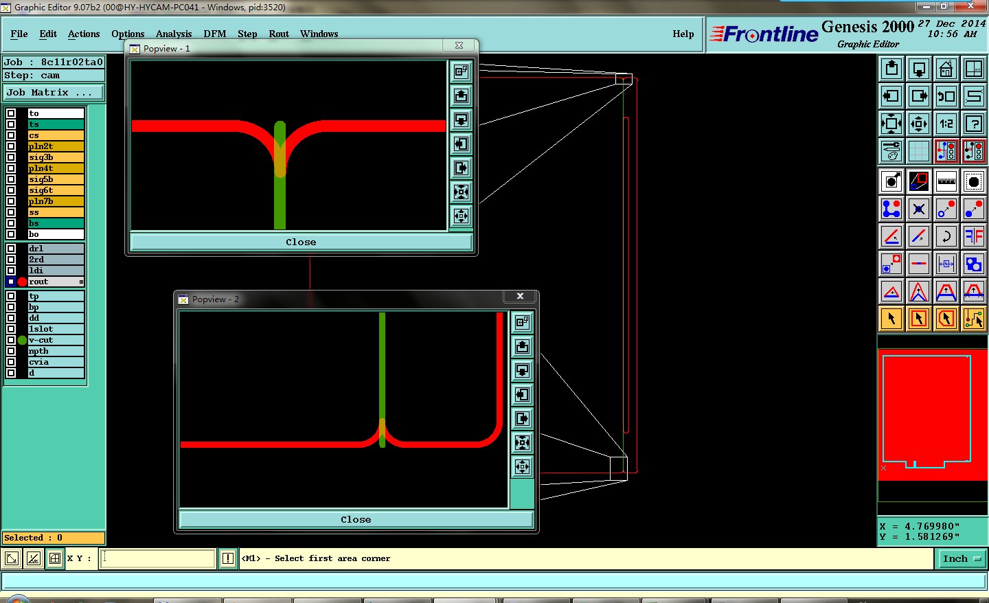This screenshot has width=989, height=603.
Task: Click the overlapping blue shapes icon
Action: click(x=974, y=264)
